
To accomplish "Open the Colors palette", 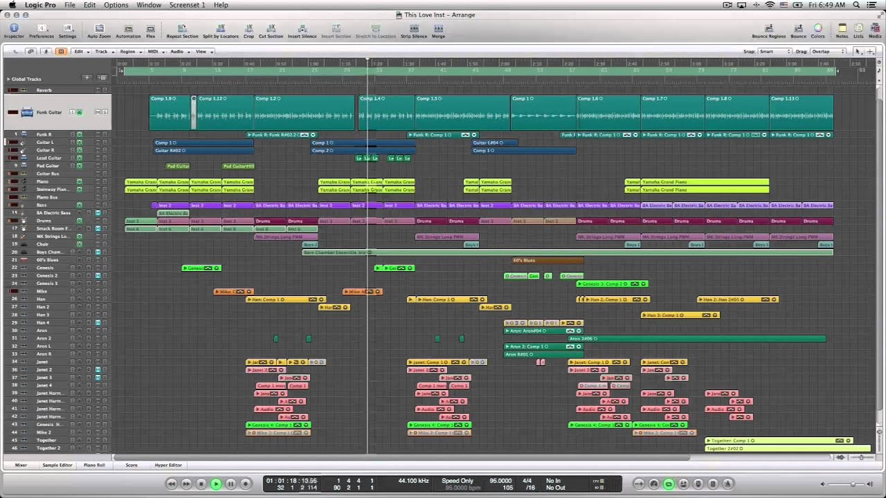I will point(818,31).
